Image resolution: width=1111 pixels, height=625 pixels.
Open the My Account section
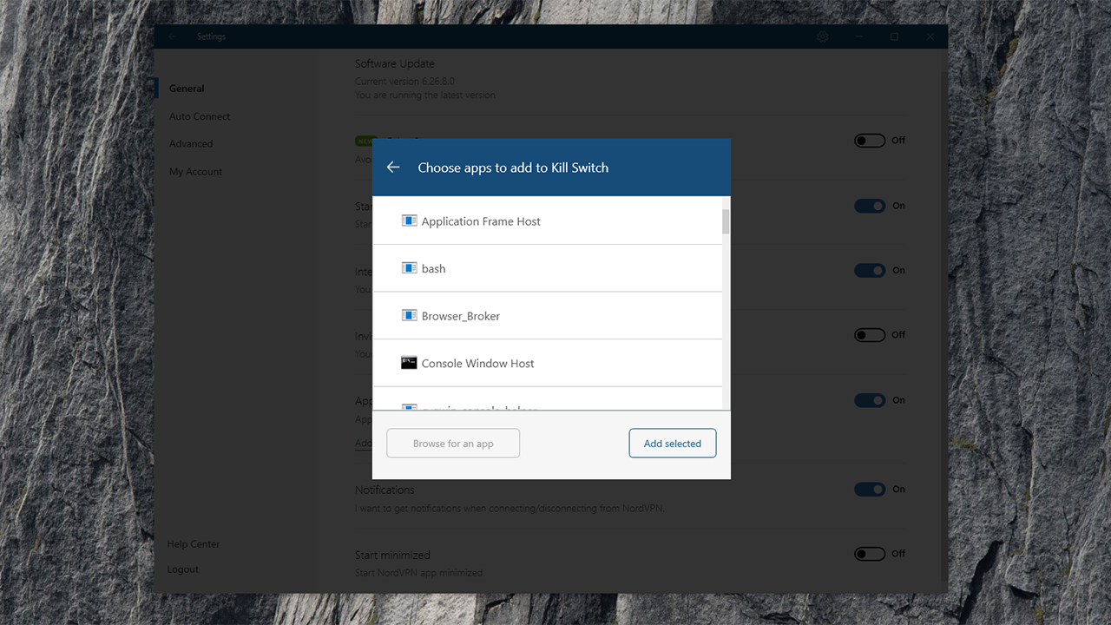click(195, 172)
